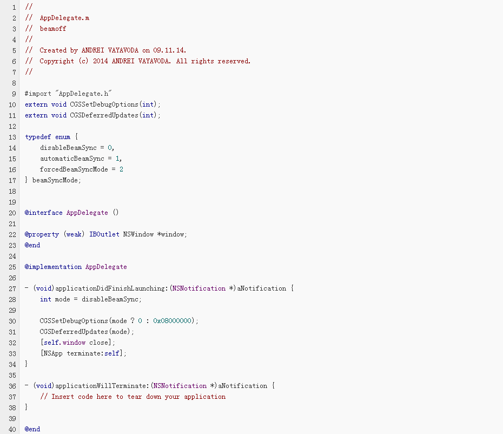The image size is (503, 434).
Task: Click the '0x08000000' hex value
Action: 173,321
